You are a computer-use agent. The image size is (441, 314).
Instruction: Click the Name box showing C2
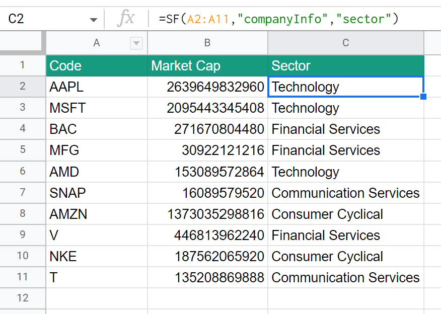click(x=52, y=19)
